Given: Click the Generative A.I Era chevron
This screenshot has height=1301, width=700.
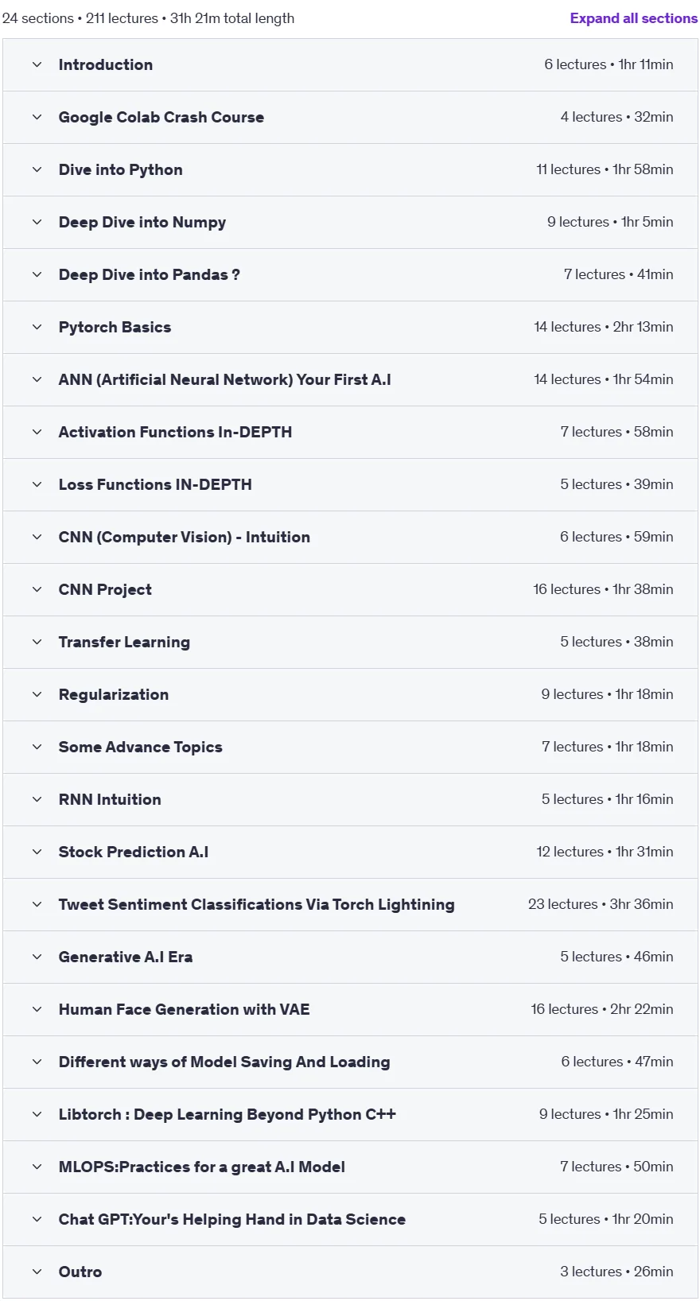Looking at the screenshot, I should (37, 957).
